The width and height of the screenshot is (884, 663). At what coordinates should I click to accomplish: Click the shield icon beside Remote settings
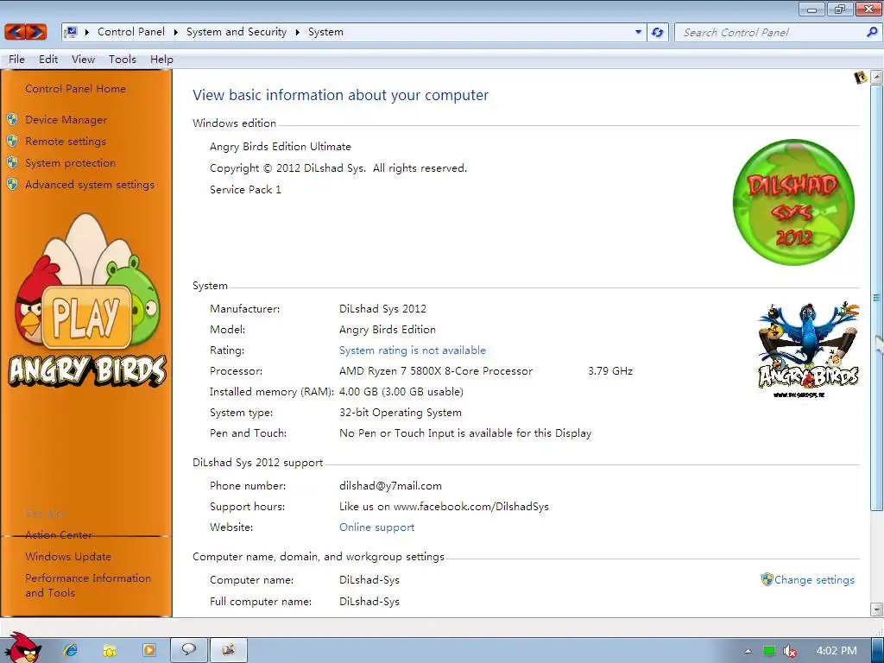click(x=12, y=141)
